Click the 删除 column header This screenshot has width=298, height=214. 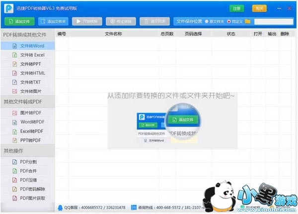285,34
